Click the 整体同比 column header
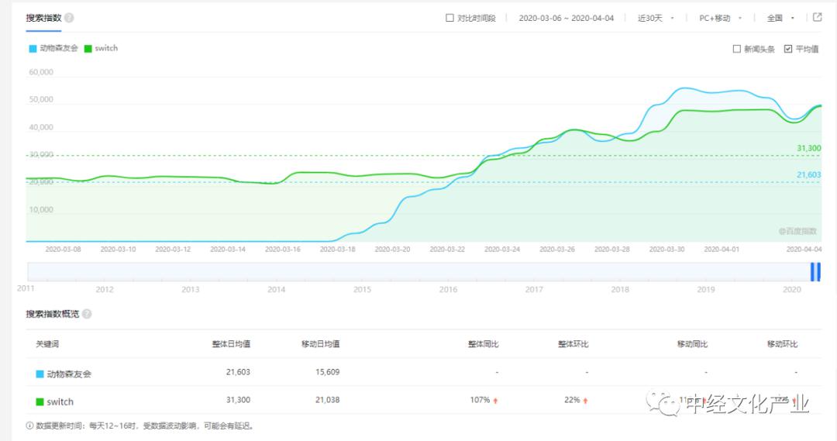The height and width of the screenshot is (441, 837). click(484, 344)
